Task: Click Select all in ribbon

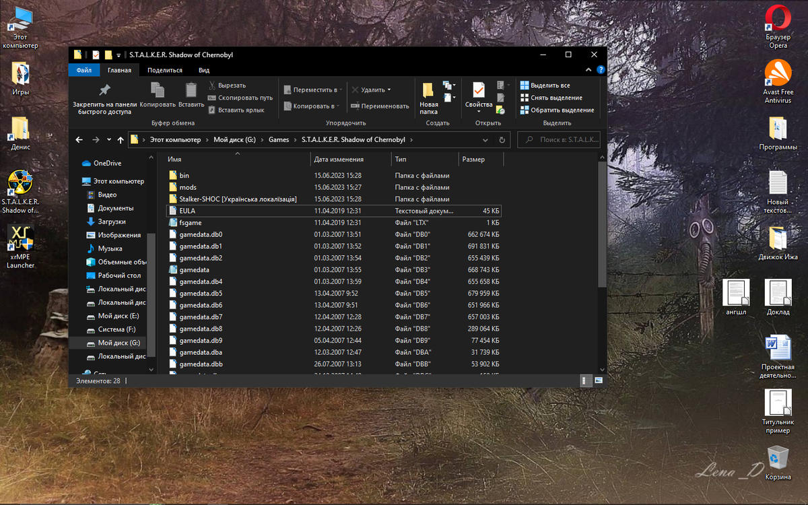Action: 545,86
